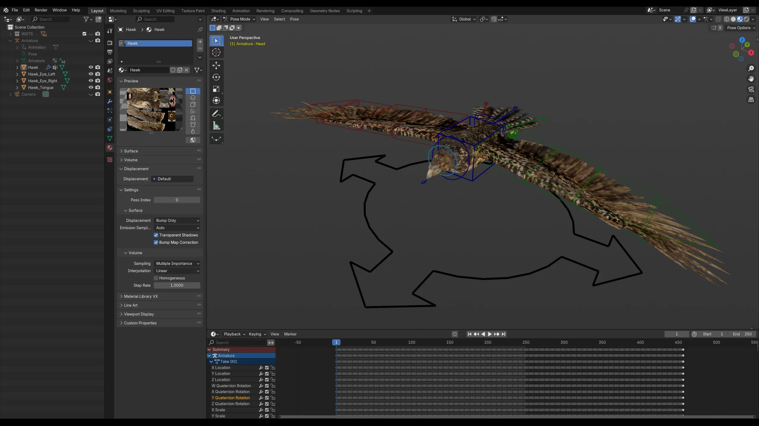Uncheck Transparent Shadows
This screenshot has width=759, height=426.
156,235
